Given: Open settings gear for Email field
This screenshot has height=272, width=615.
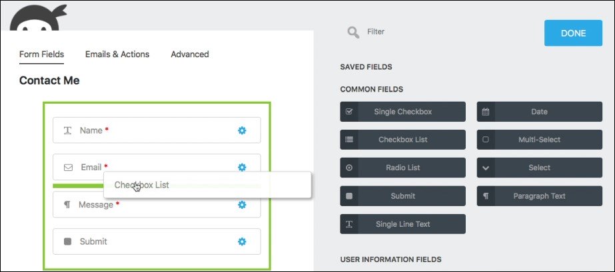Looking at the screenshot, I should pyautogui.click(x=242, y=168).
